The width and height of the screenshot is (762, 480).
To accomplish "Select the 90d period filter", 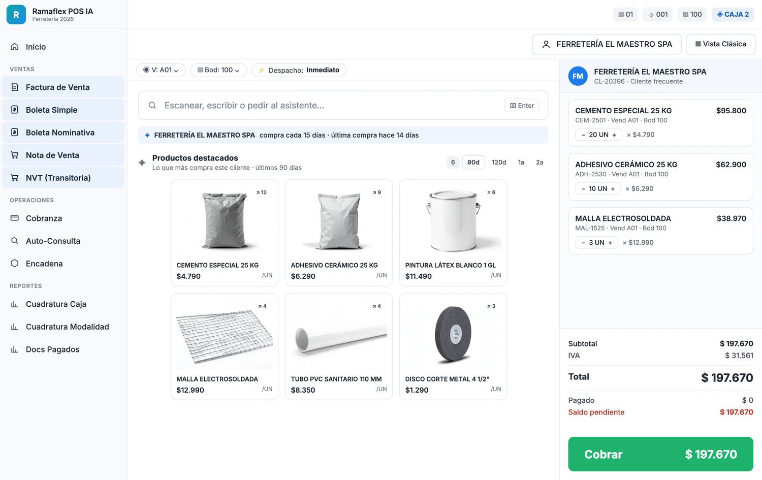I will click(473, 162).
